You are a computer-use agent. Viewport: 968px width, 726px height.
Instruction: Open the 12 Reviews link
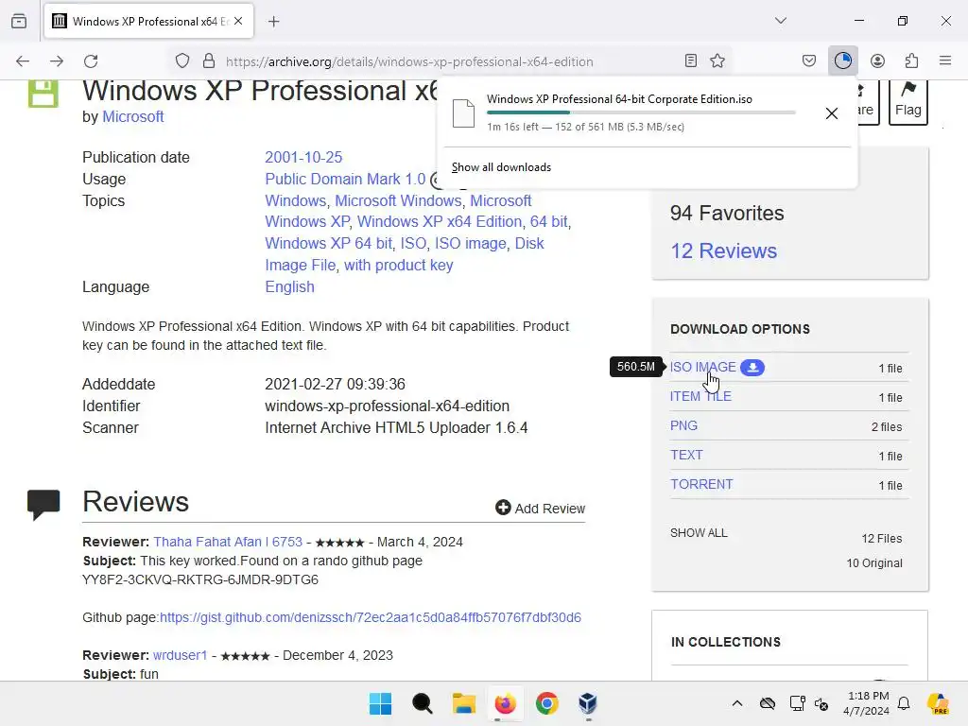pyautogui.click(x=723, y=251)
